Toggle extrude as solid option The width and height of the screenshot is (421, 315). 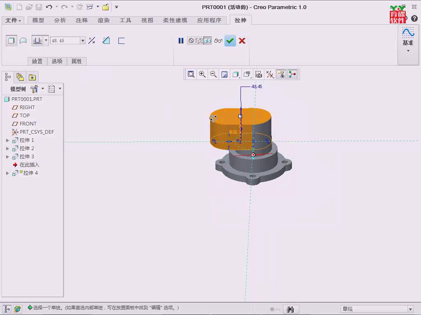(11, 41)
